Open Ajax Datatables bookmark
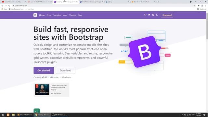This screenshot has width=208, height=117. pos(16,9)
